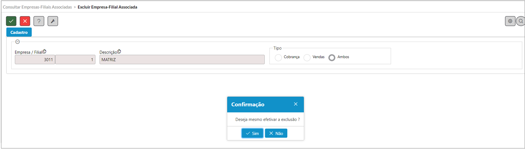
Task: Decline the deletion with Não
Action: pyautogui.click(x=276, y=133)
